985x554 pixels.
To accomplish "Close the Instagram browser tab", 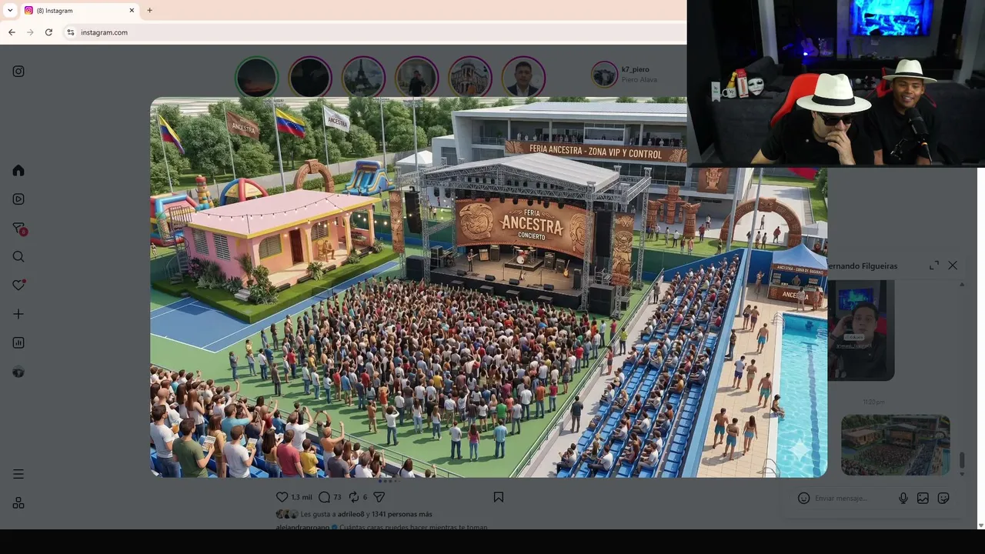I will click(x=132, y=11).
